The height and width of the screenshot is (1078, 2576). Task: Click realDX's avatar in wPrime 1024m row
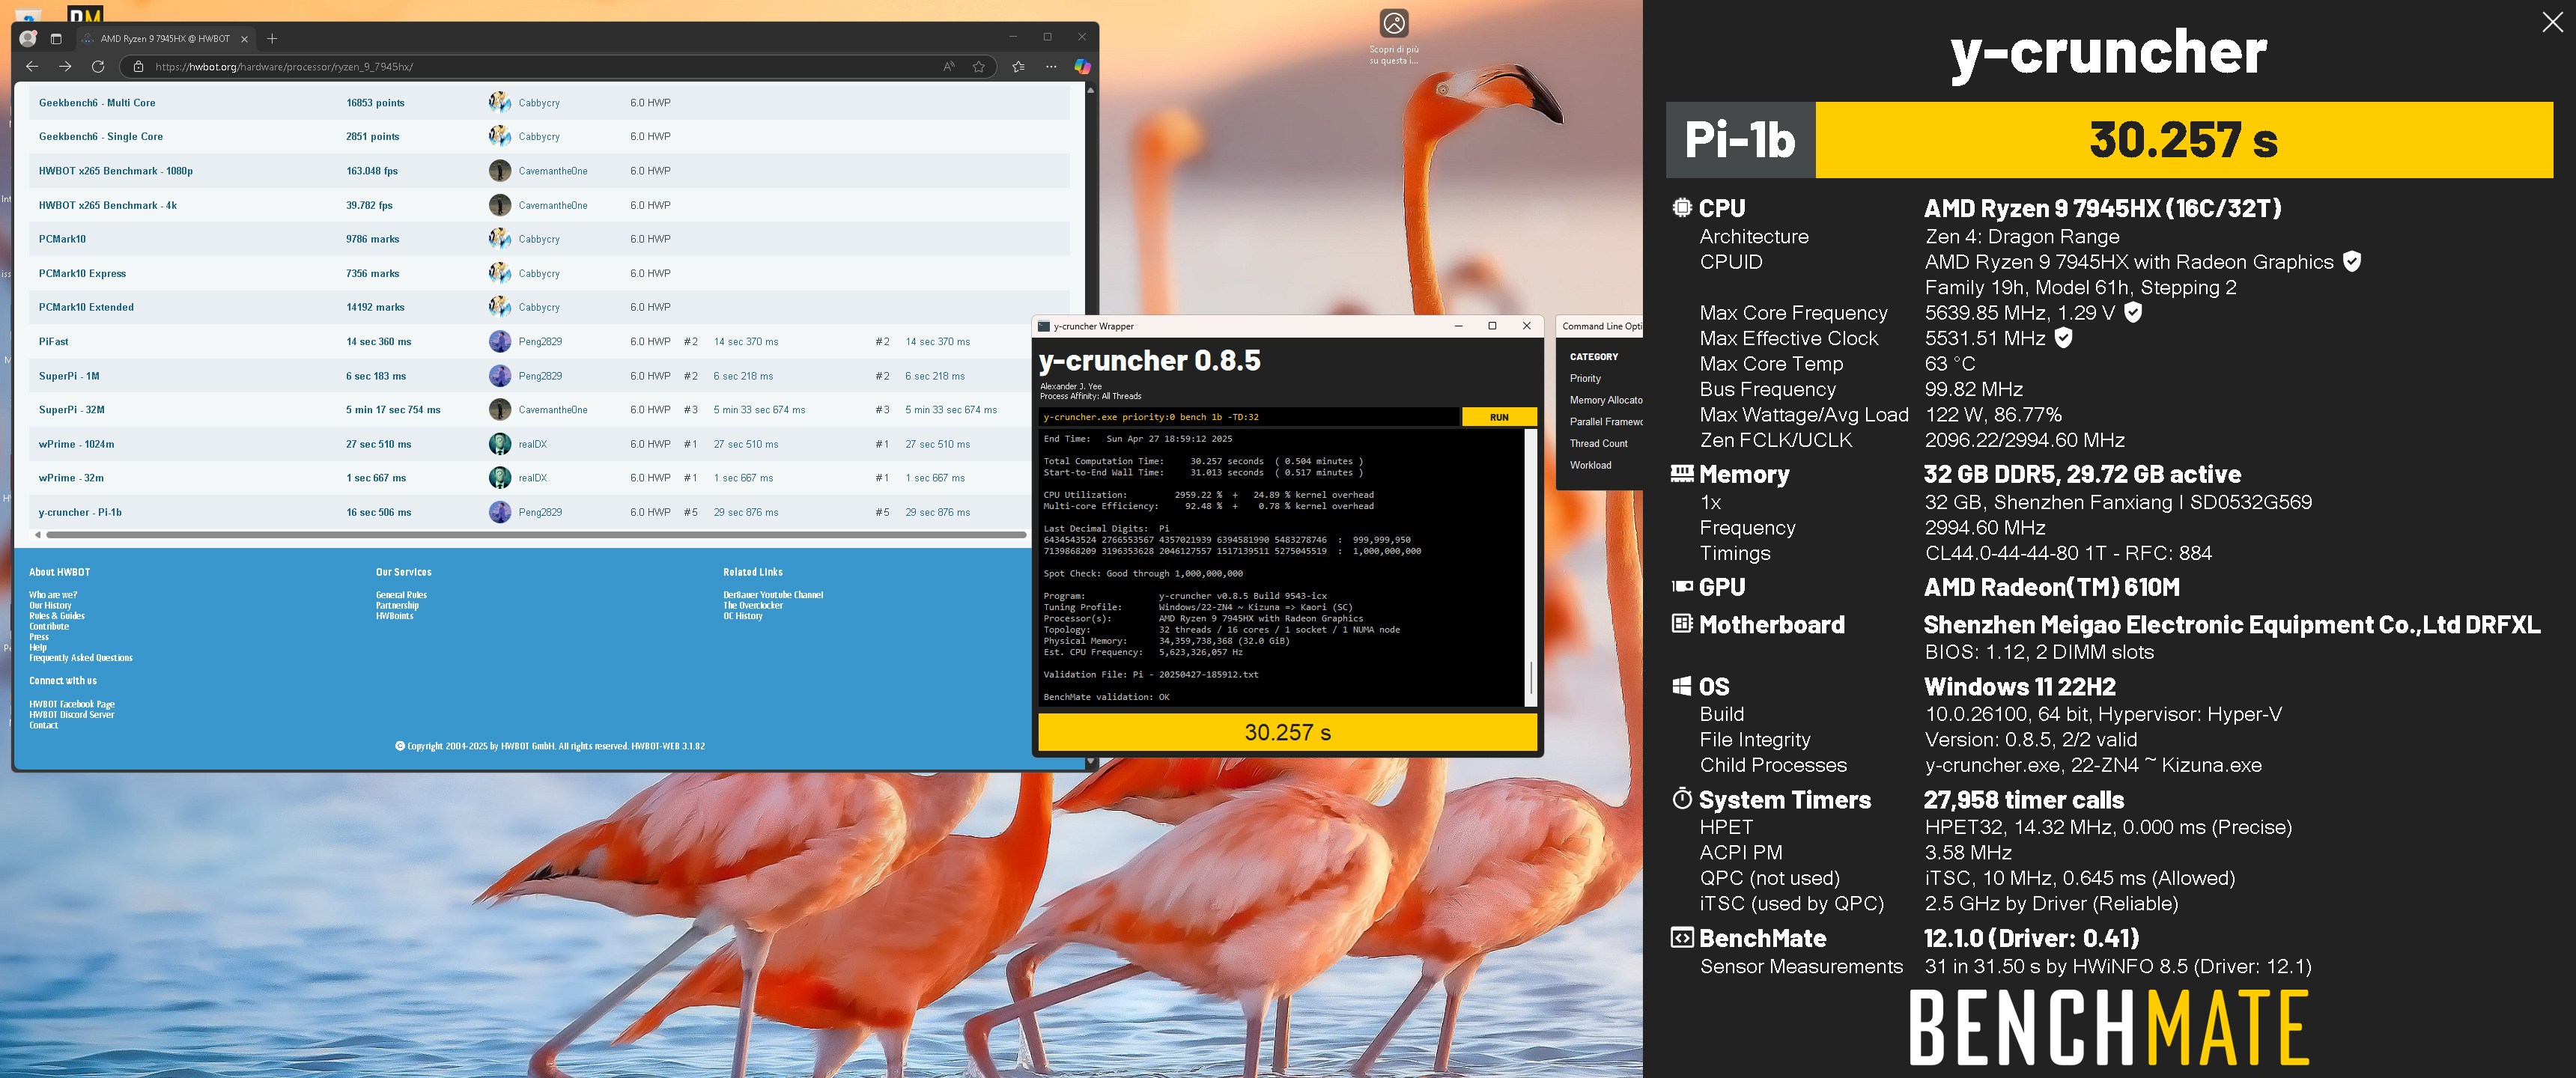(x=499, y=443)
